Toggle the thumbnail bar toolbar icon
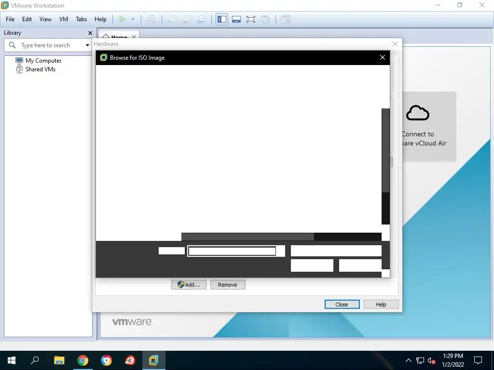The image size is (494, 370). click(236, 19)
